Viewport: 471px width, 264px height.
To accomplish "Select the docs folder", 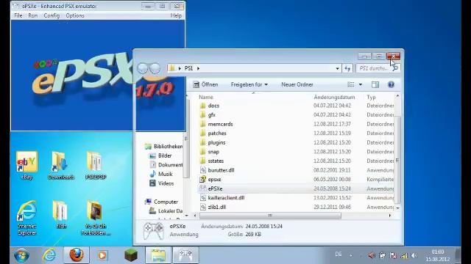I will (213, 106).
